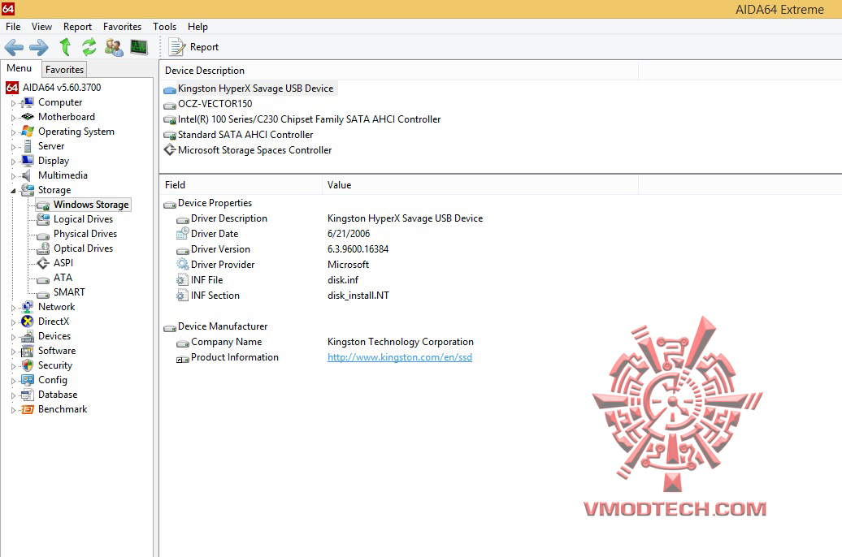Go back with the blue left arrow

[14, 47]
